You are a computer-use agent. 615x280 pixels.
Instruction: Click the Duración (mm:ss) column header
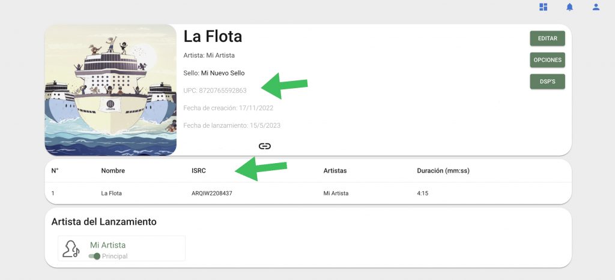(443, 171)
